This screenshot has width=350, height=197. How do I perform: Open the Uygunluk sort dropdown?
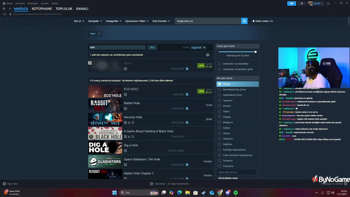click(199, 47)
